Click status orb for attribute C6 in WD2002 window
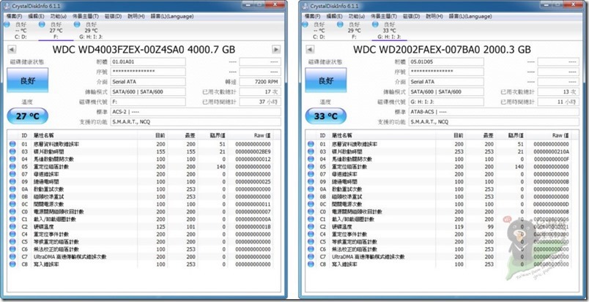Viewport: 589px width, 302px height. coord(311,249)
